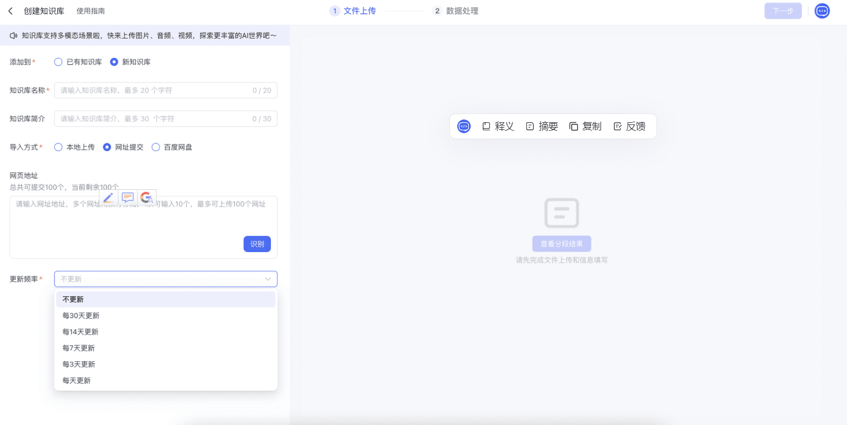Click the chevron arrow of 更新频率 dropdown

[268, 279]
